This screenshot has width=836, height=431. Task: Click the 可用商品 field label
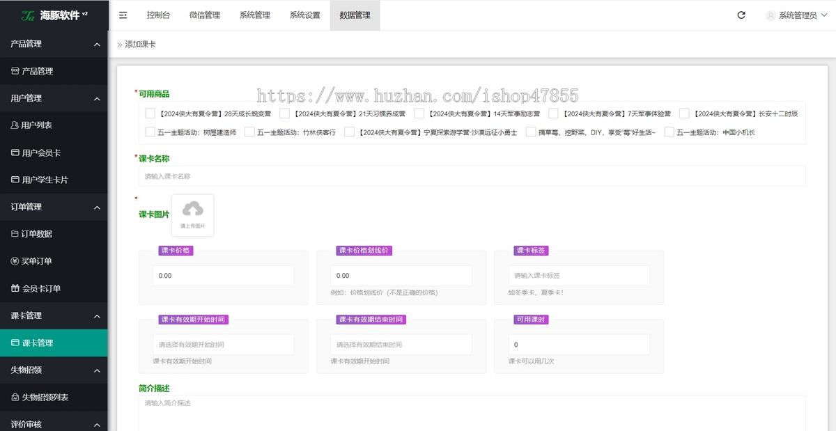[154, 94]
